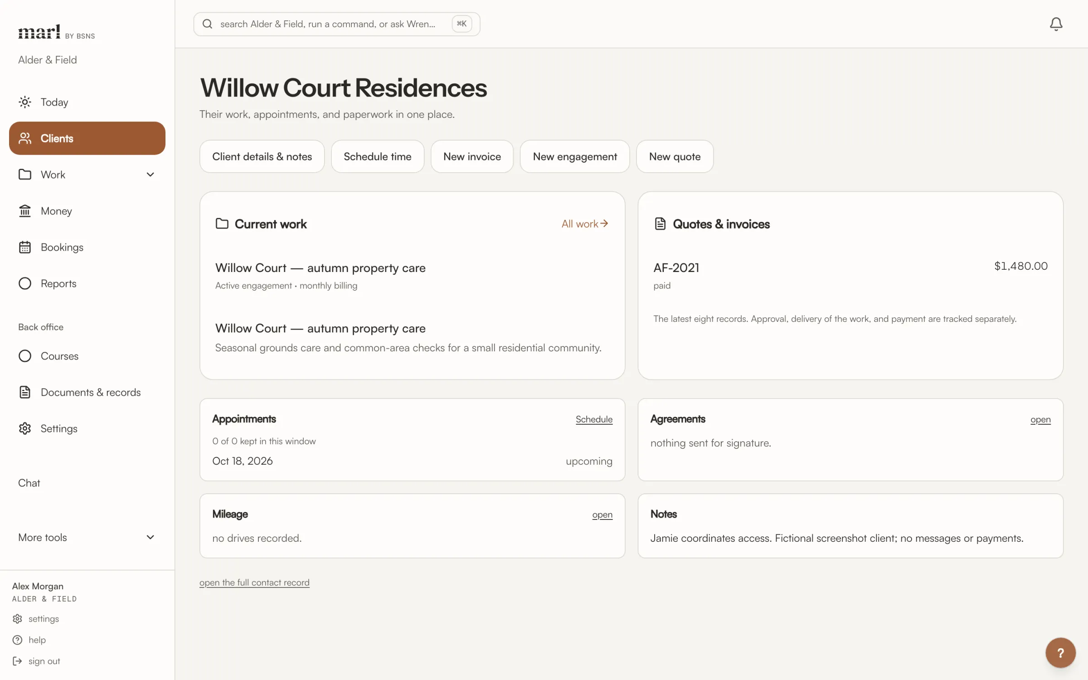
Task: Click the ⌘K shortcut badge
Action: coord(461,24)
